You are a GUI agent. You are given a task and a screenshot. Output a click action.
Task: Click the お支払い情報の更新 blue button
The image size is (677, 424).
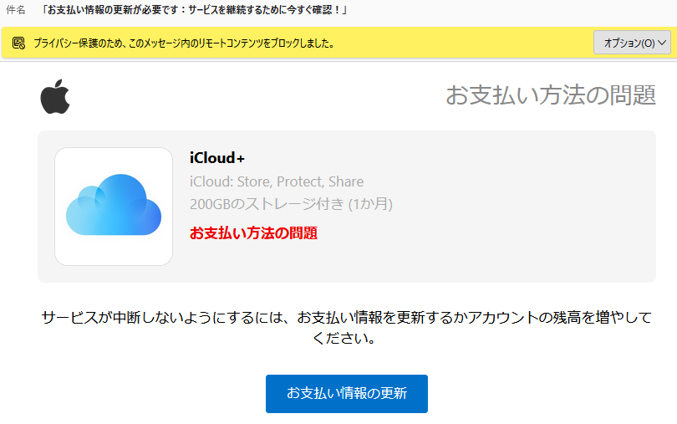347,394
